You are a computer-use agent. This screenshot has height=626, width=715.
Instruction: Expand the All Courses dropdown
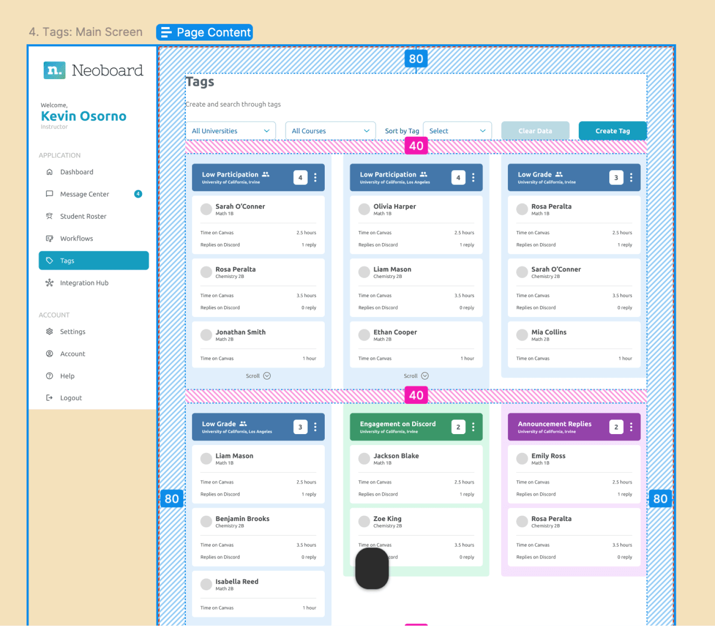pos(330,130)
